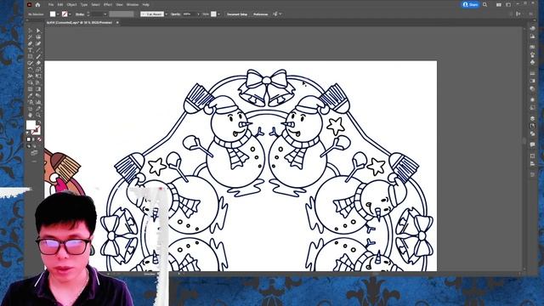This screenshot has width=544, height=306.
Task: Click Default Fill and Stroke icon
Action: [x=28, y=133]
